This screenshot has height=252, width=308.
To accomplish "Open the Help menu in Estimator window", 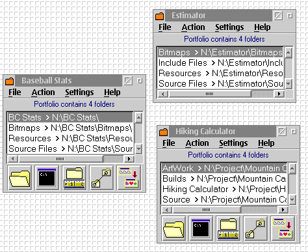I will tap(262, 27).
